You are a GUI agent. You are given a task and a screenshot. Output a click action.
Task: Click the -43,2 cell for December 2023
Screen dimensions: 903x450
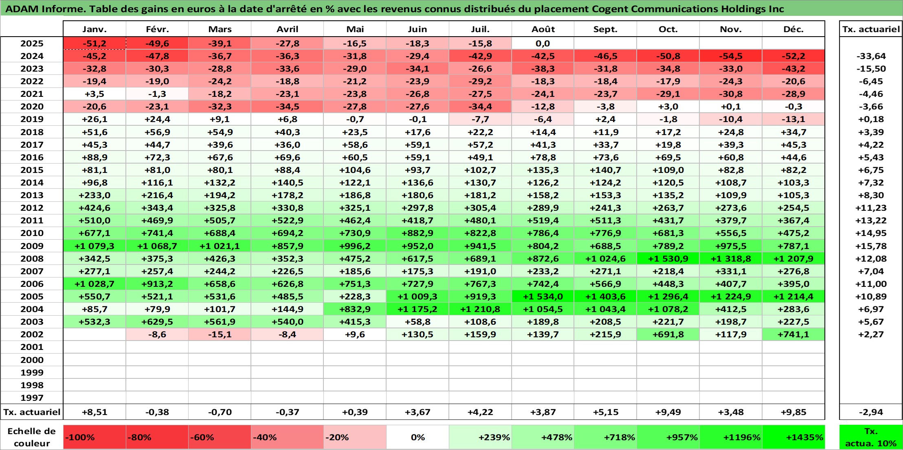pyautogui.click(x=793, y=69)
